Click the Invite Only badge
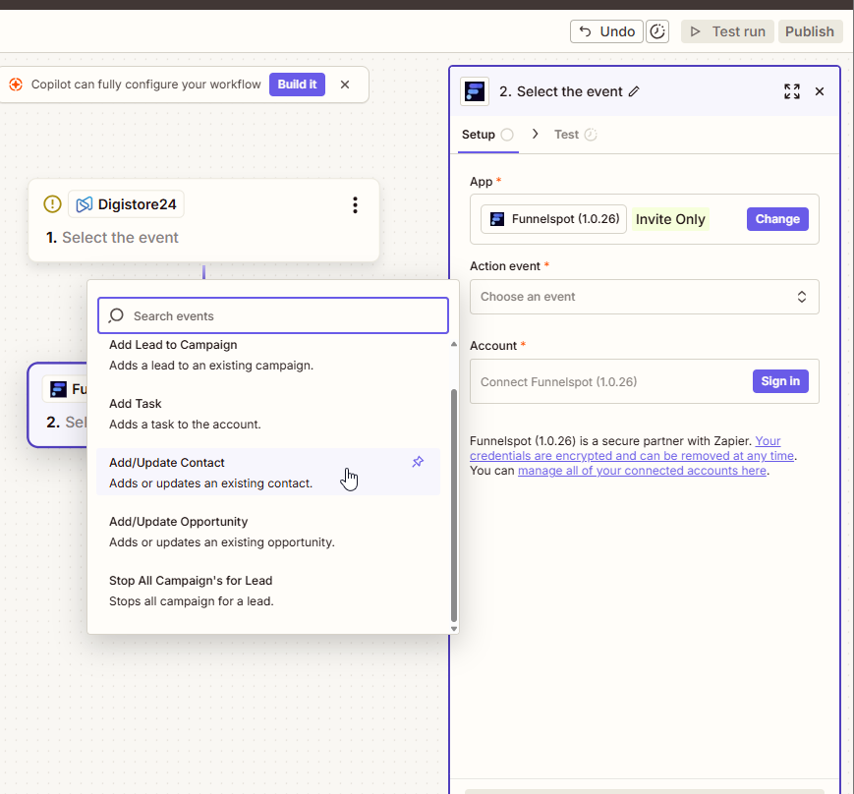 [670, 219]
